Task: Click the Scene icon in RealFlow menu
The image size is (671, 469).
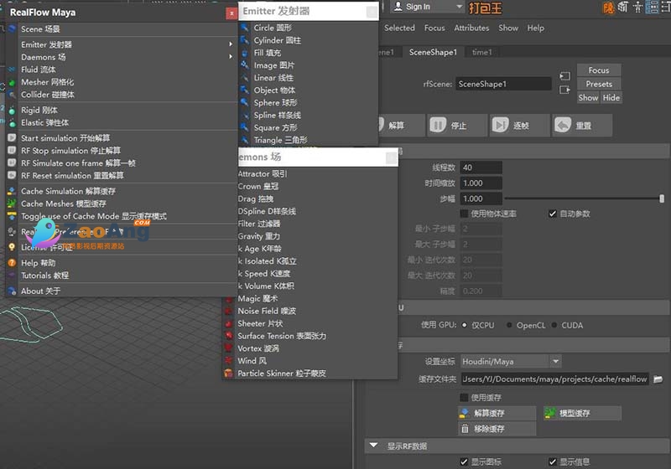Action: [x=12, y=29]
